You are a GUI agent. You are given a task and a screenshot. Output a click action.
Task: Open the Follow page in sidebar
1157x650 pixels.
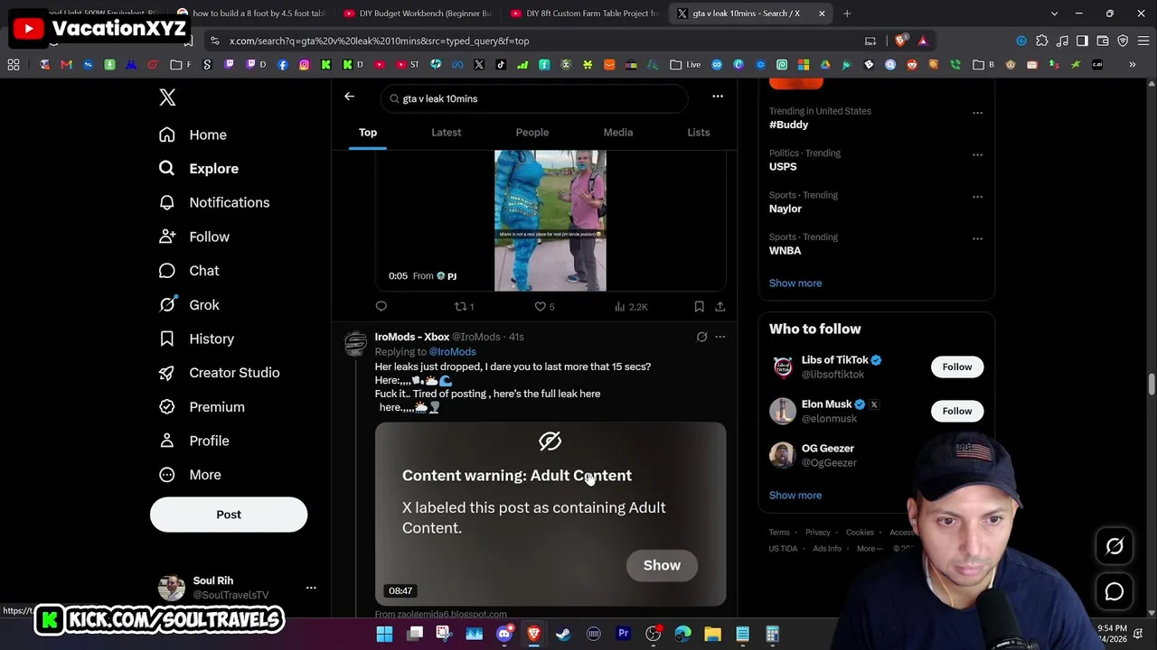coord(194,237)
